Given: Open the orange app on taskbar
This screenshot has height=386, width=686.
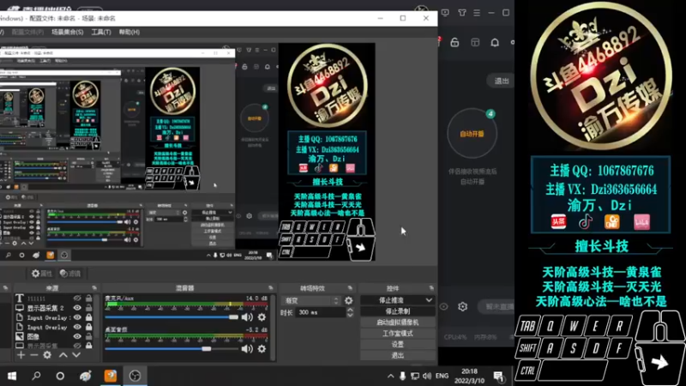Looking at the screenshot, I should point(111,376).
